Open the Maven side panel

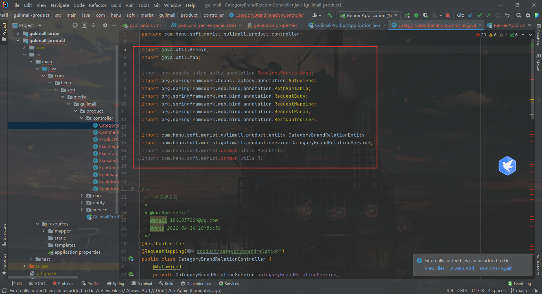(538, 63)
